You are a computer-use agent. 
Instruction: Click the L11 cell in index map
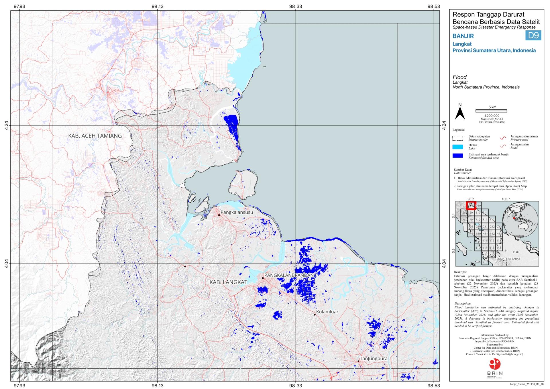[x=485, y=261]
